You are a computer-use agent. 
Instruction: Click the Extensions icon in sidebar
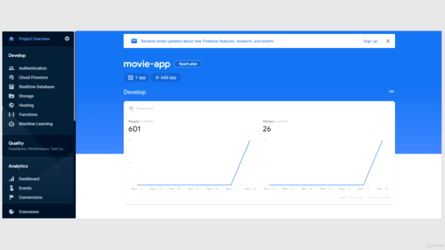click(11, 212)
